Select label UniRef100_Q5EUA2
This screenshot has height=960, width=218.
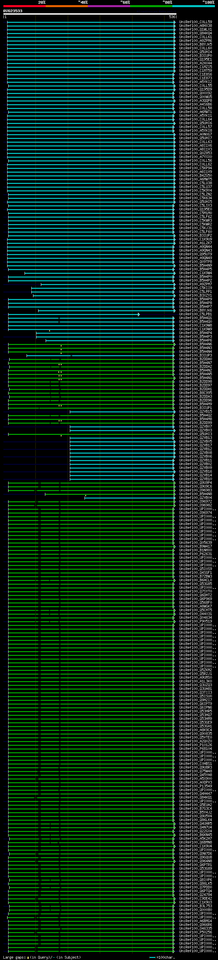[195, 805]
